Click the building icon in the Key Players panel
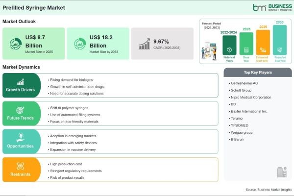The image size is (294, 196). (282, 172)
